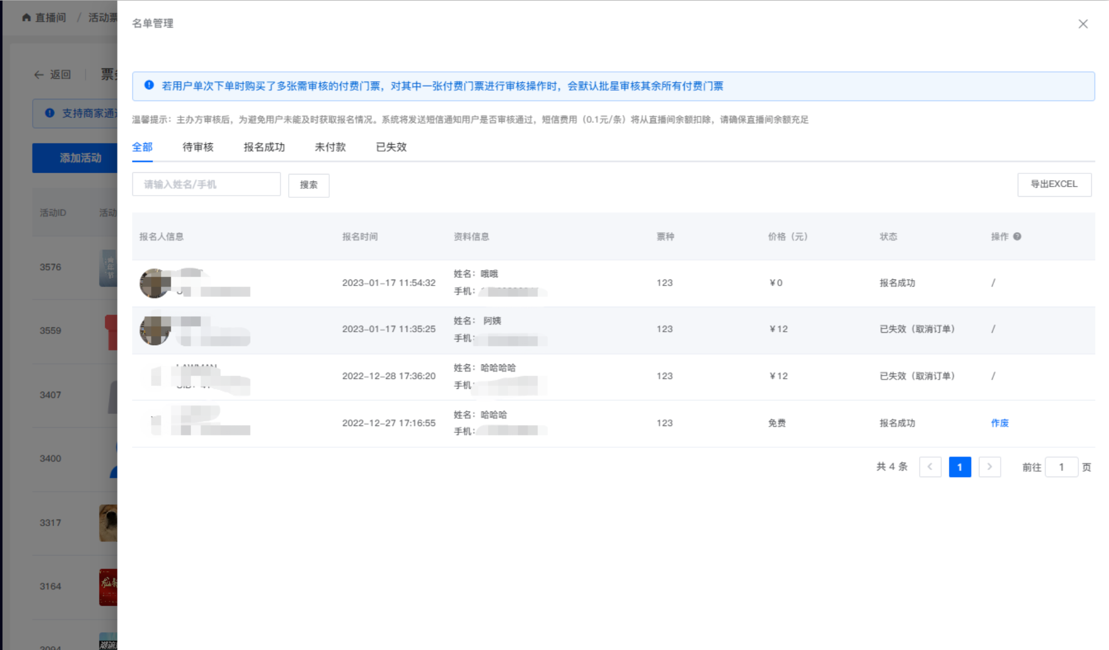The image size is (1109, 650).
Task: Go to the previous page with the arrow
Action: pos(930,467)
